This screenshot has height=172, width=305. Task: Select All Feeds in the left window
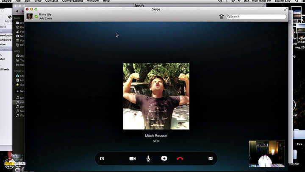point(5,69)
